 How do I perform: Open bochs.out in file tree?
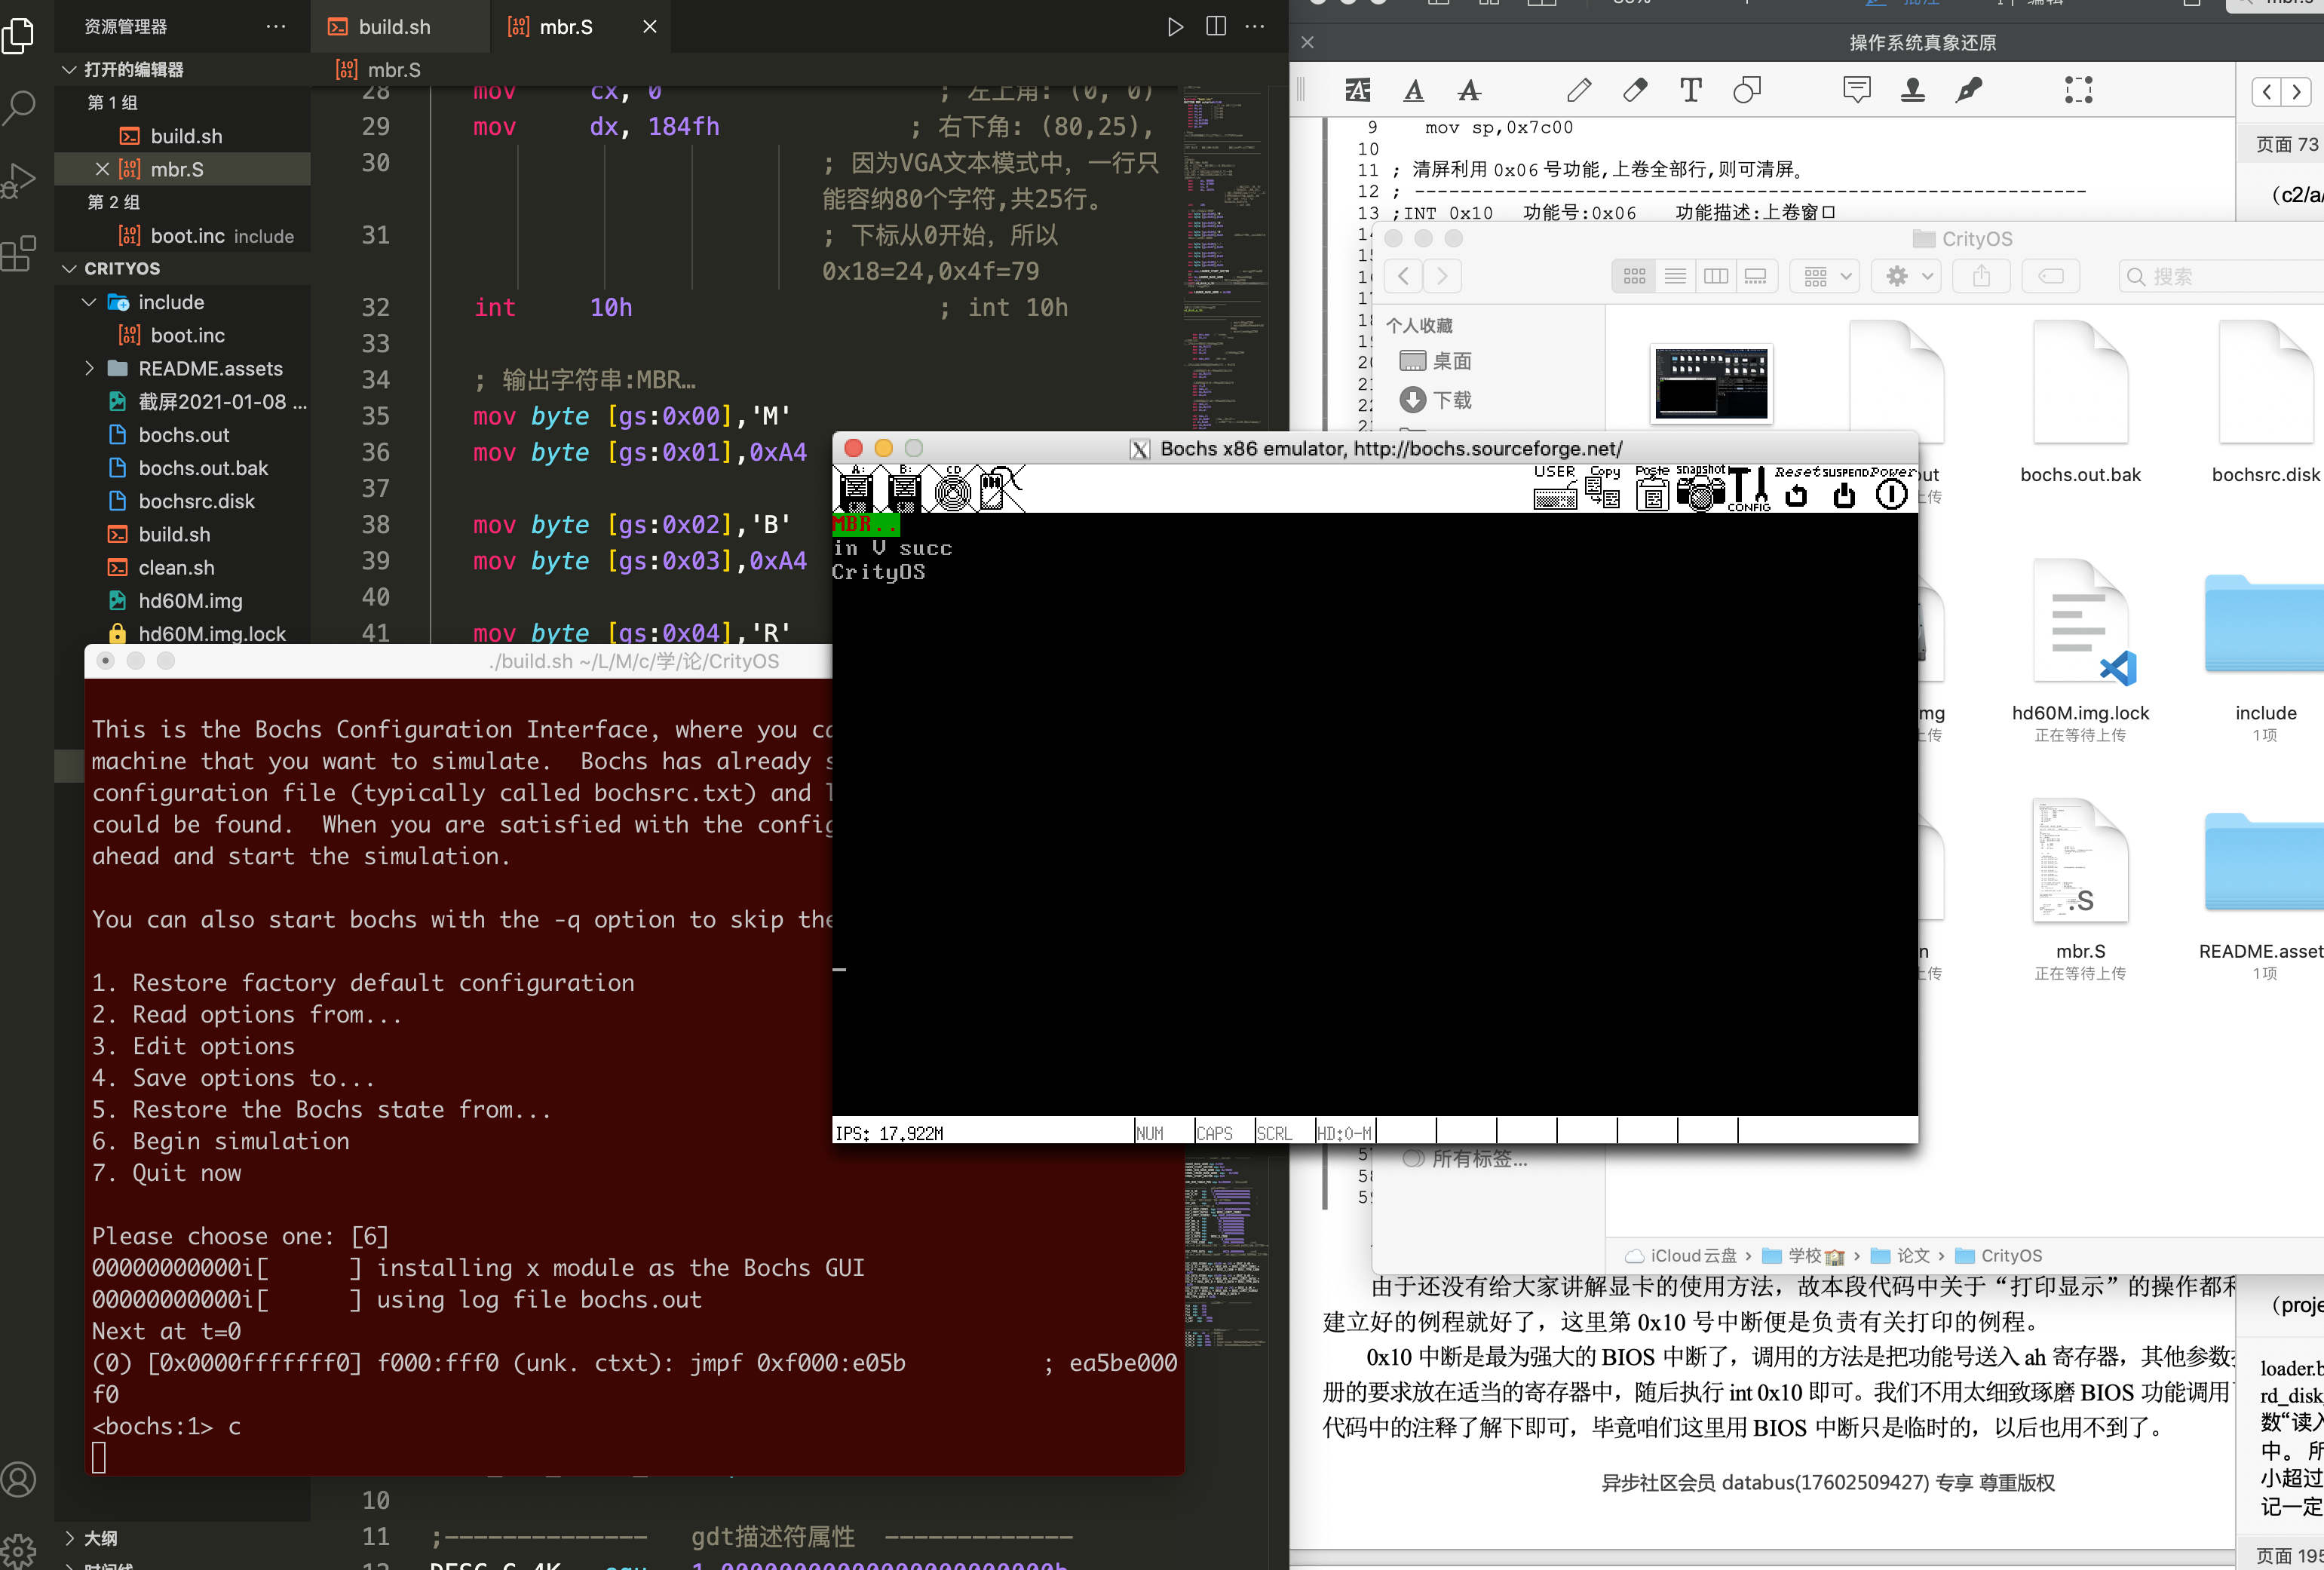(x=182, y=435)
